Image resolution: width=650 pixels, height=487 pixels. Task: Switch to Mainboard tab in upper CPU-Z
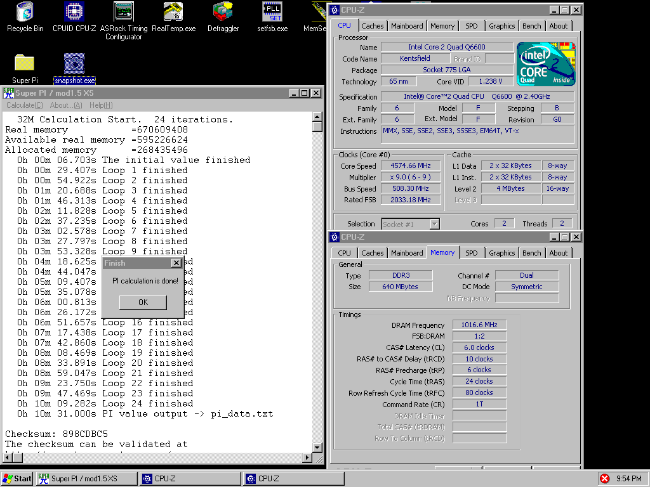point(407,26)
